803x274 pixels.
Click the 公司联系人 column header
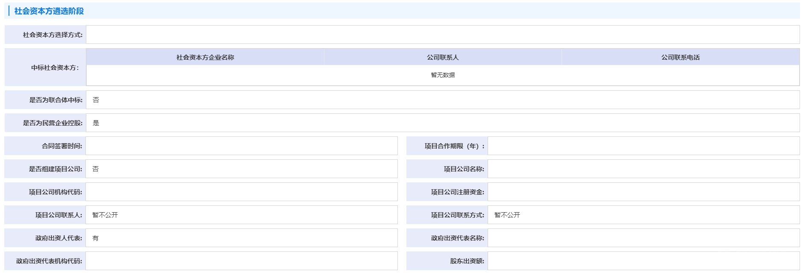(443, 57)
